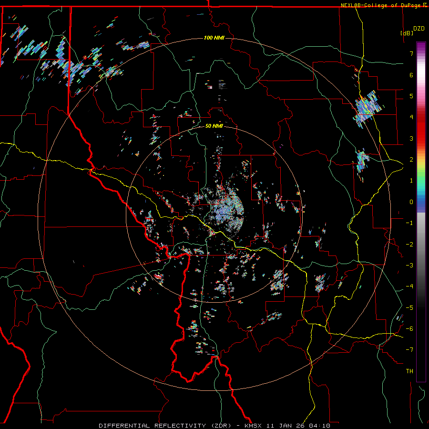Click scale value -7 on legend
The image size is (429, 429).
click(x=409, y=350)
